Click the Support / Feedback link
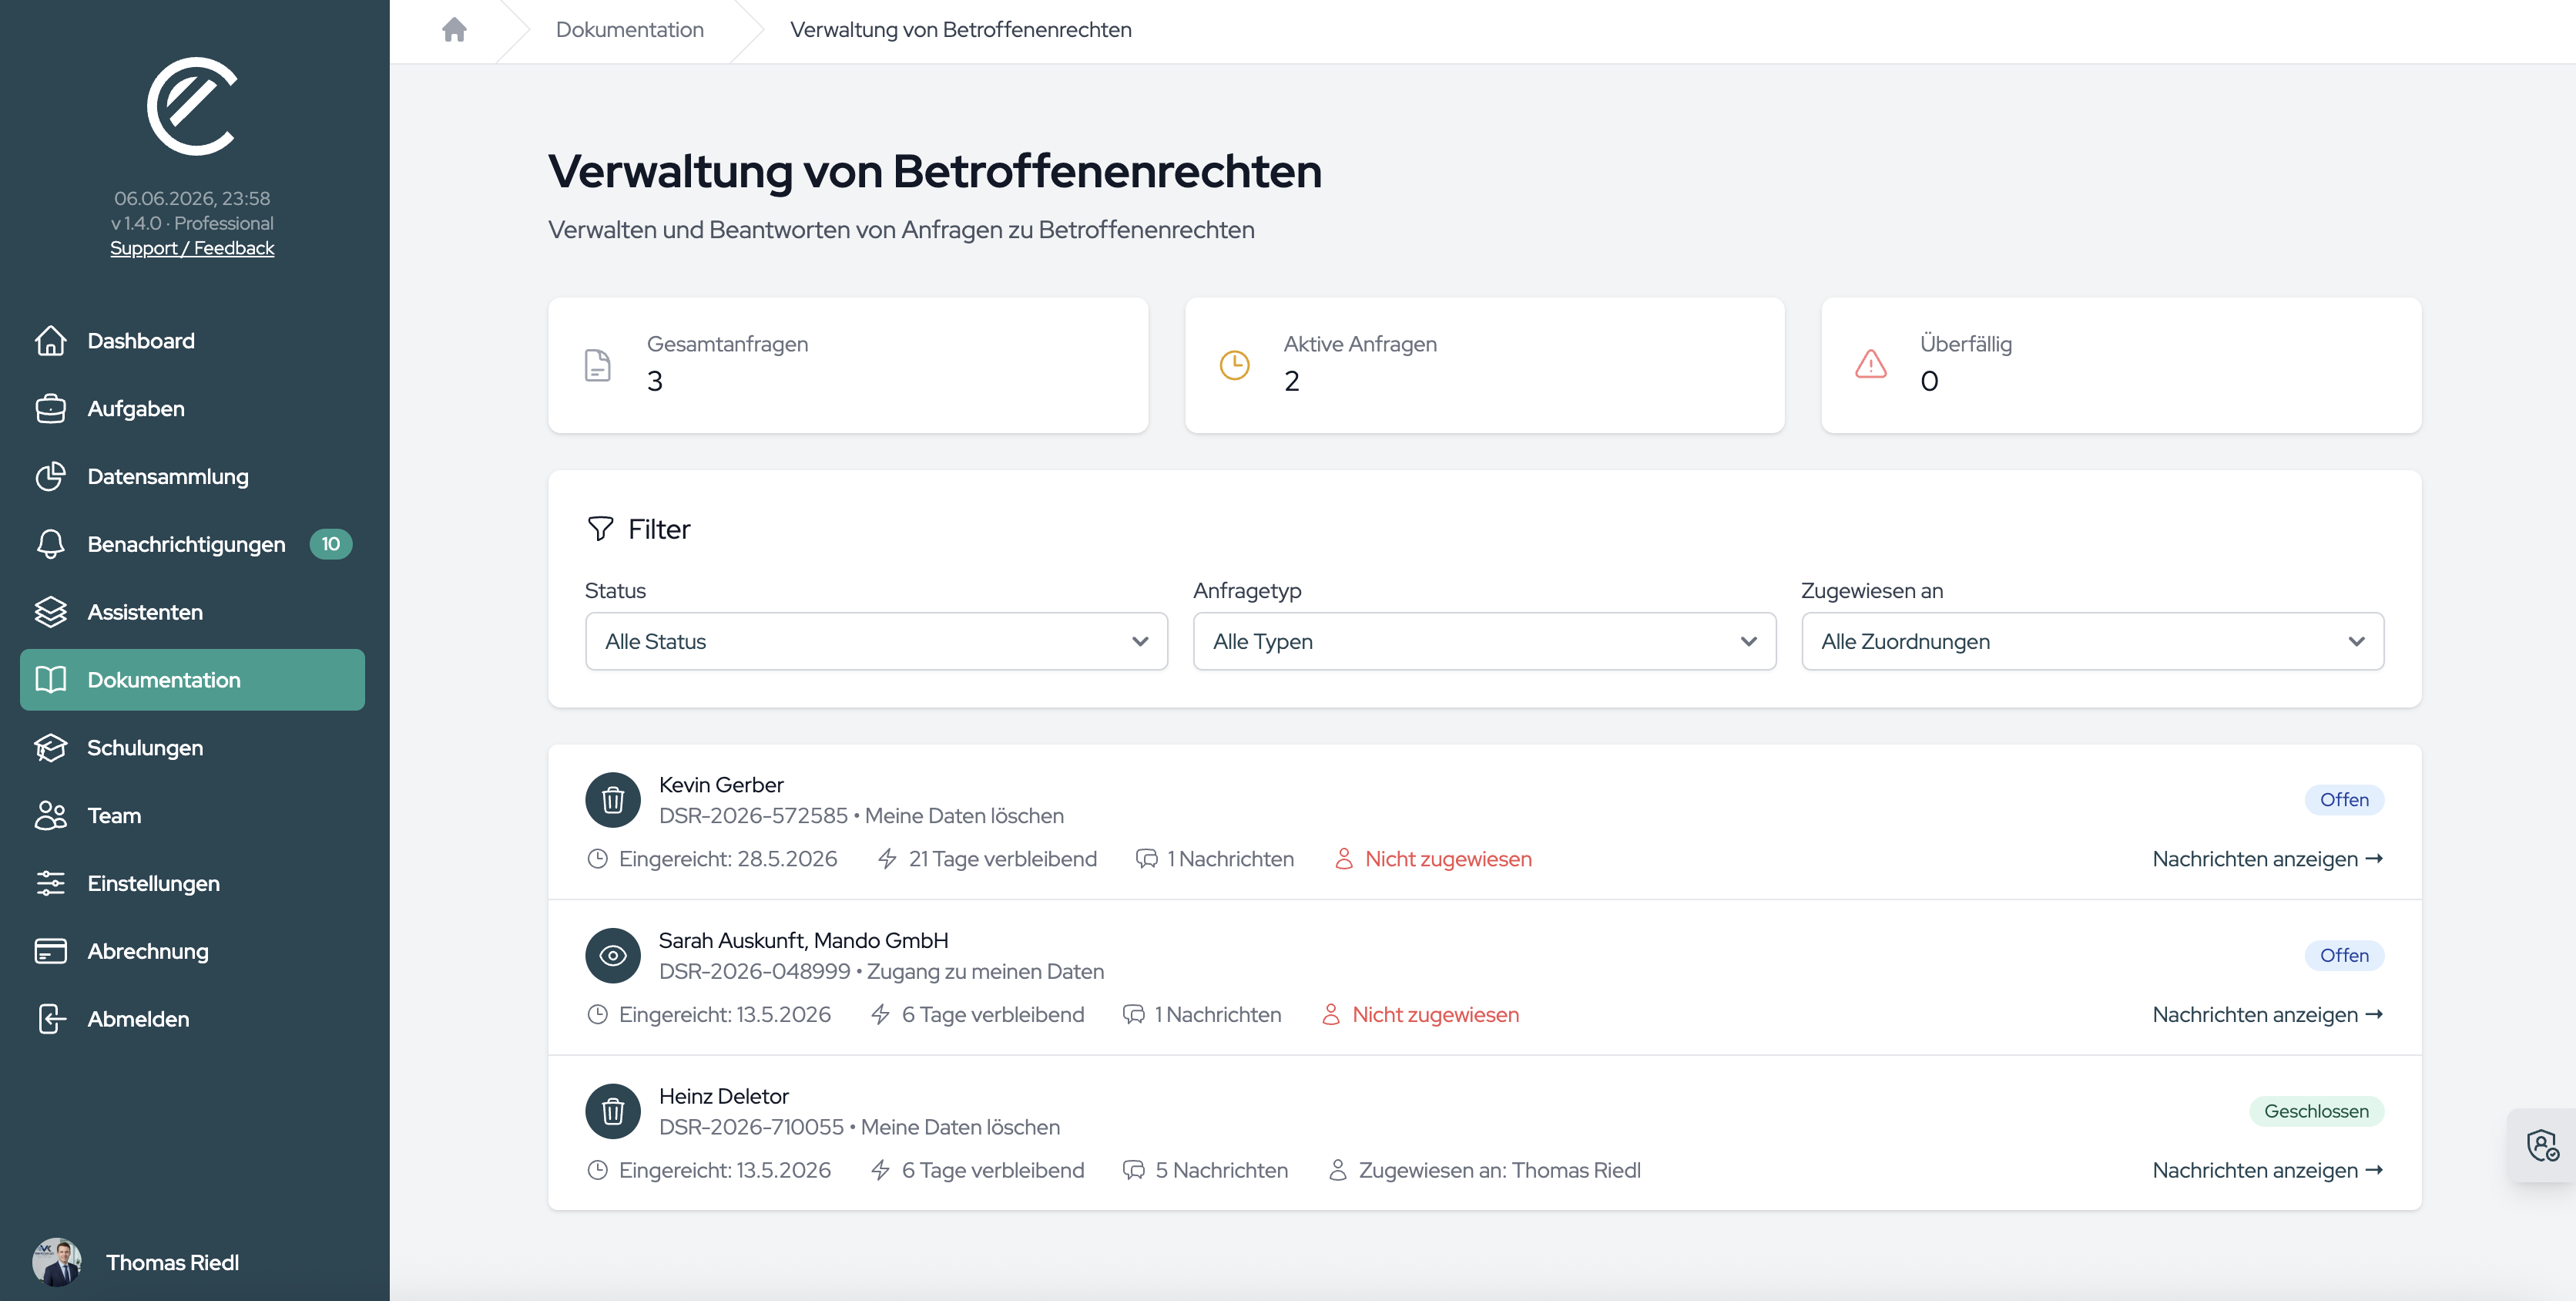 click(192, 248)
